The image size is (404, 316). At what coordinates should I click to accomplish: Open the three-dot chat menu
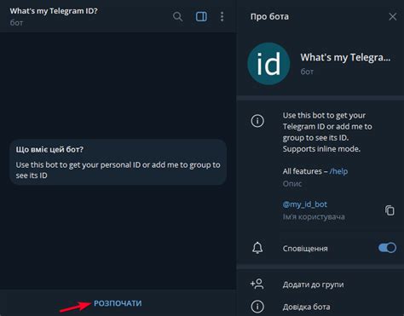coord(222,17)
